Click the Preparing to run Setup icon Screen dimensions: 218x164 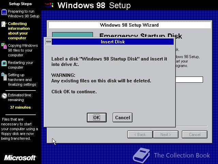click(4, 12)
